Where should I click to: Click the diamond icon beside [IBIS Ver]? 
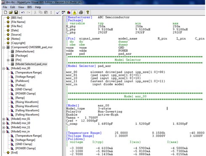click(8, 18)
